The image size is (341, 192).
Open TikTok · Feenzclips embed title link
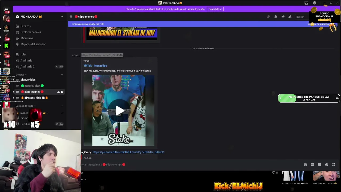(95, 66)
